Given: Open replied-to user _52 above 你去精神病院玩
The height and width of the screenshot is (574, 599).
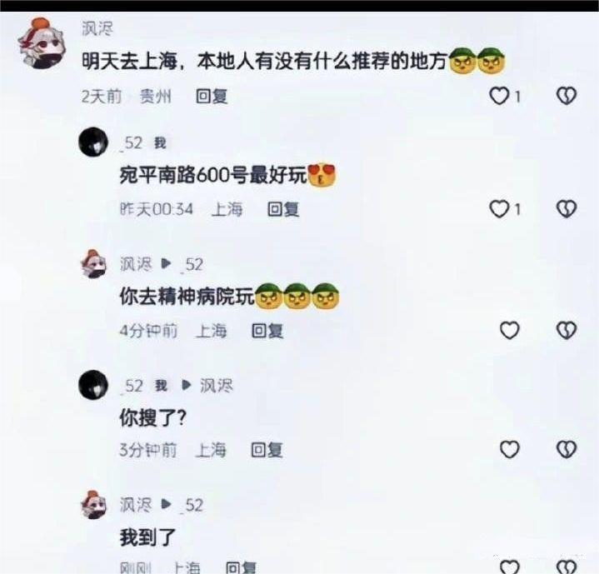Looking at the screenshot, I should 192,265.
